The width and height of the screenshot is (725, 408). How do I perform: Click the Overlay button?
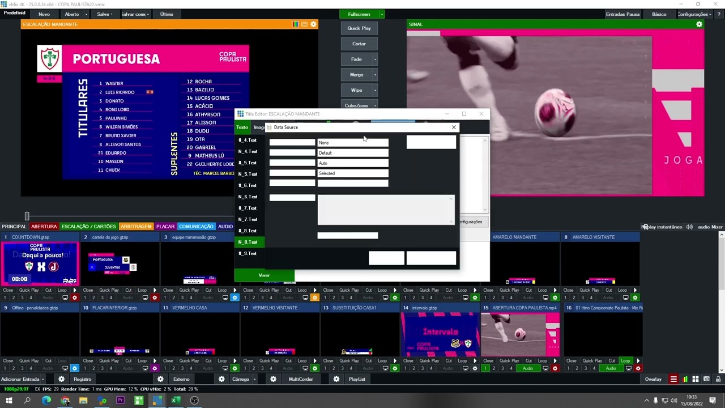pyautogui.click(x=653, y=379)
